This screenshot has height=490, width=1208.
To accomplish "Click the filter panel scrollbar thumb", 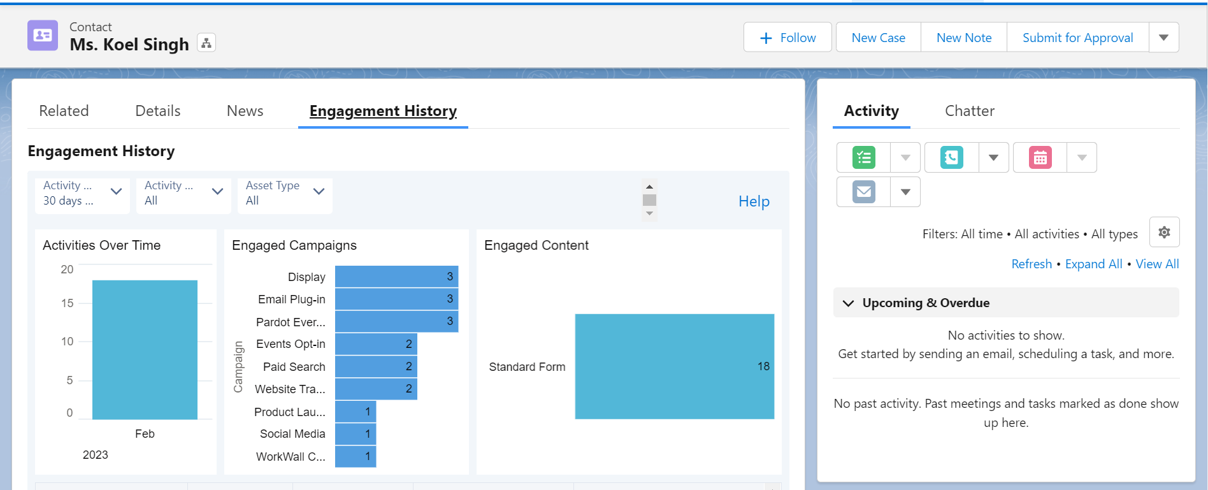I will pos(649,200).
